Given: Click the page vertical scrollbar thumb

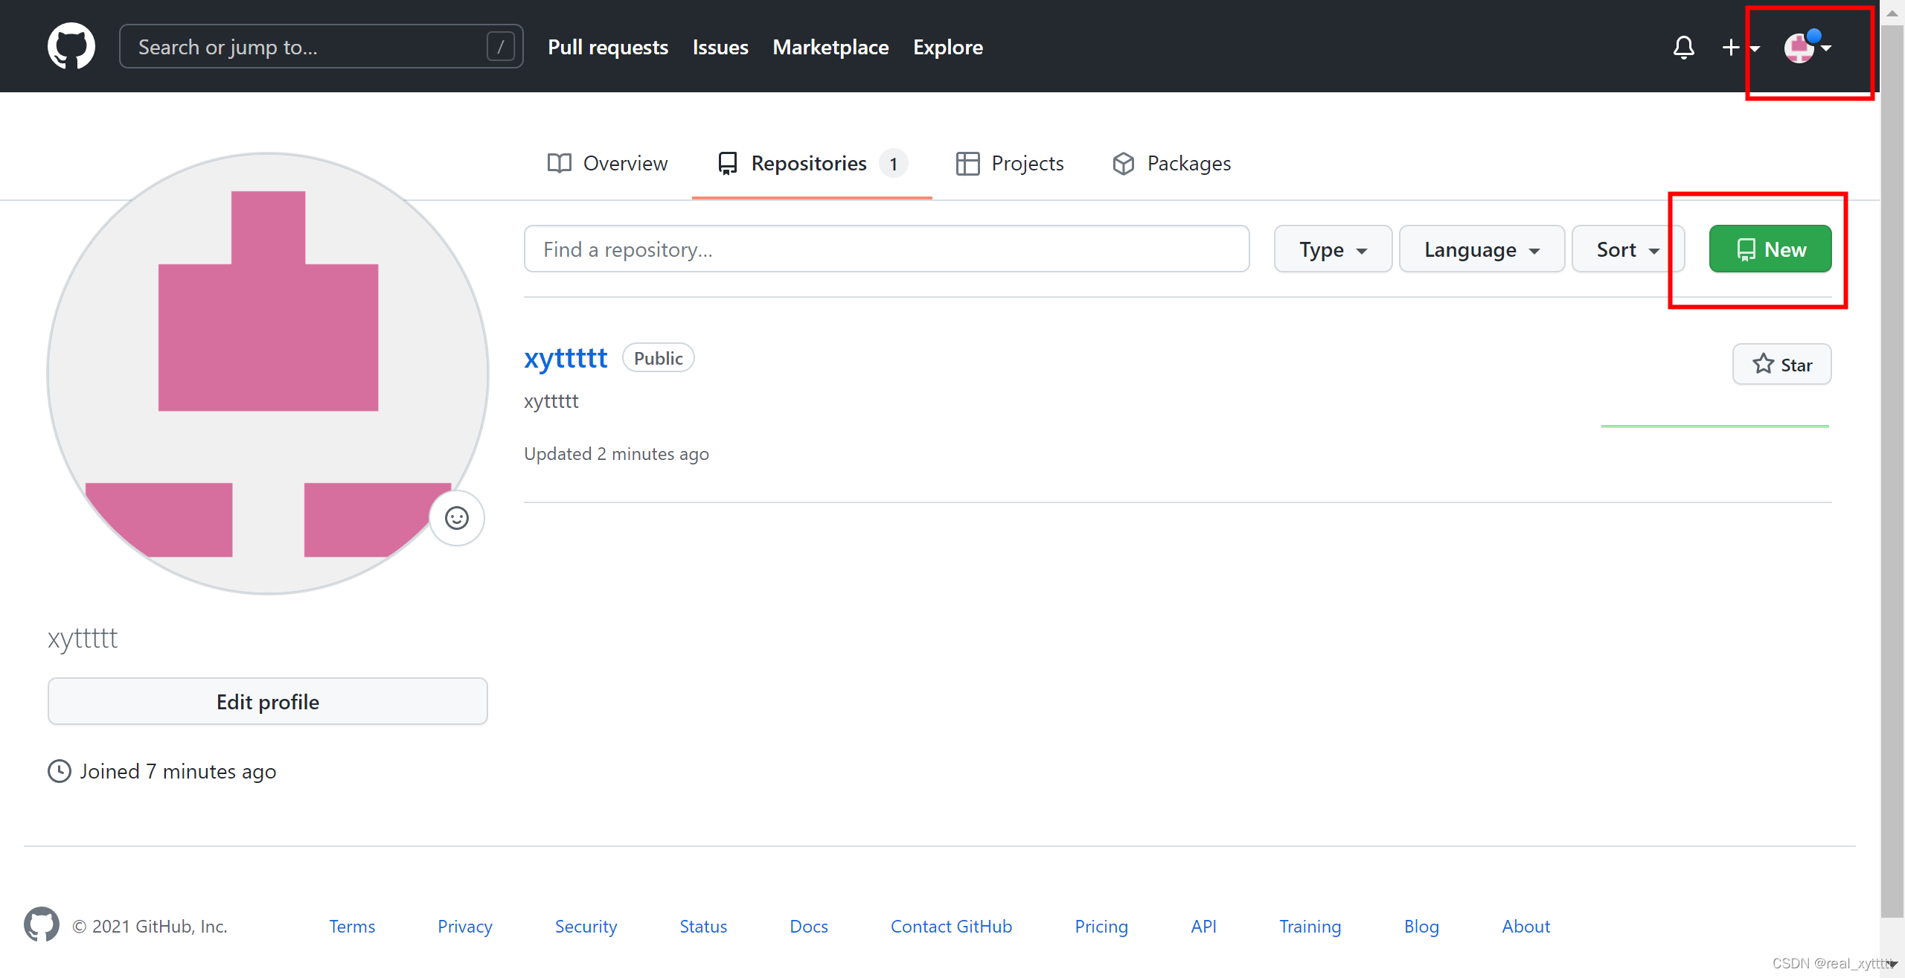Looking at the screenshot, I should pos(1892,470).
